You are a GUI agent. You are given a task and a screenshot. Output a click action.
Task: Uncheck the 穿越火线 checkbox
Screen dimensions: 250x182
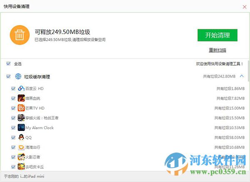[x=13, y=118]
